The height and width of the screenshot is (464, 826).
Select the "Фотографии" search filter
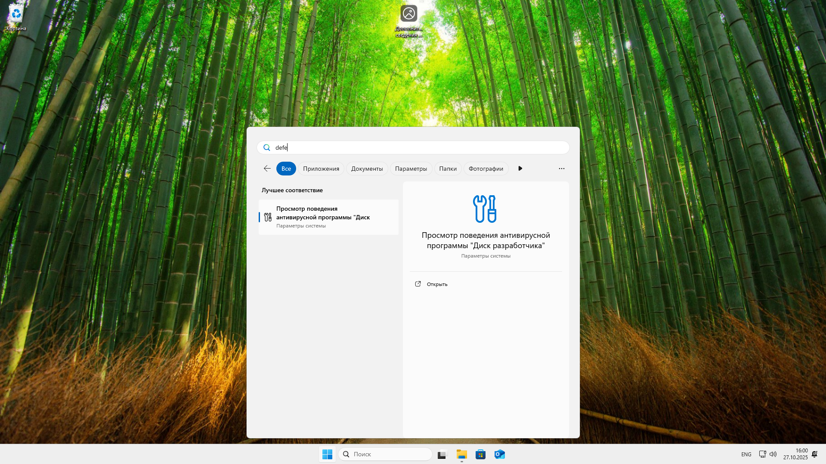click(486, 169)
